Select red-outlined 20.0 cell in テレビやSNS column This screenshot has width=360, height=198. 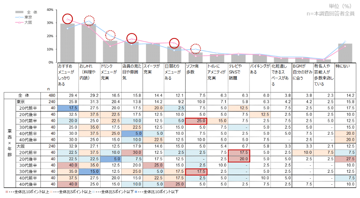[238, 159]
